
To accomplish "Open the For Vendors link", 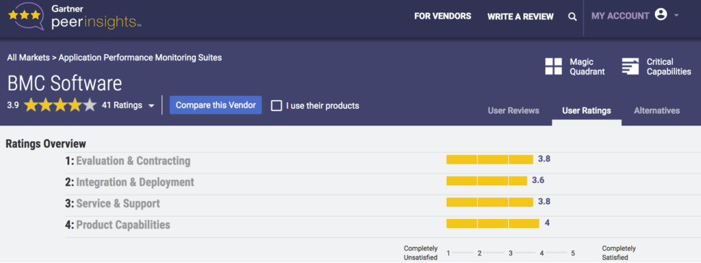I will pos(443,16).
